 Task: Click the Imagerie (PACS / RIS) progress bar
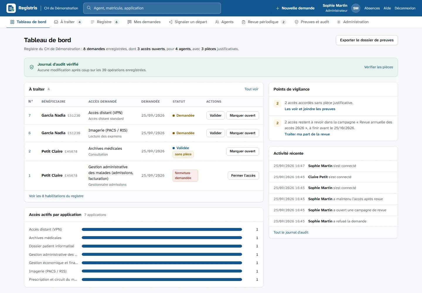pos(162,271)
